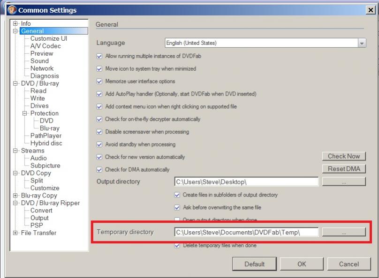Click the Reset DMA button

pos(344,169)
